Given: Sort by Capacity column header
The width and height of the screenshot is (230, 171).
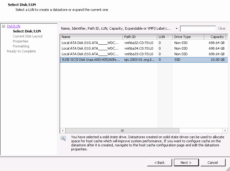Looking at the screenshot, I should [216, 37].
